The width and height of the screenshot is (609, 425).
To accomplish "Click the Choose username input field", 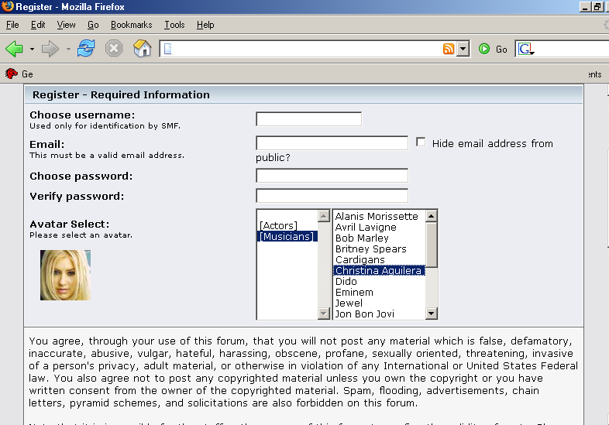I will [x=309, y=118].
